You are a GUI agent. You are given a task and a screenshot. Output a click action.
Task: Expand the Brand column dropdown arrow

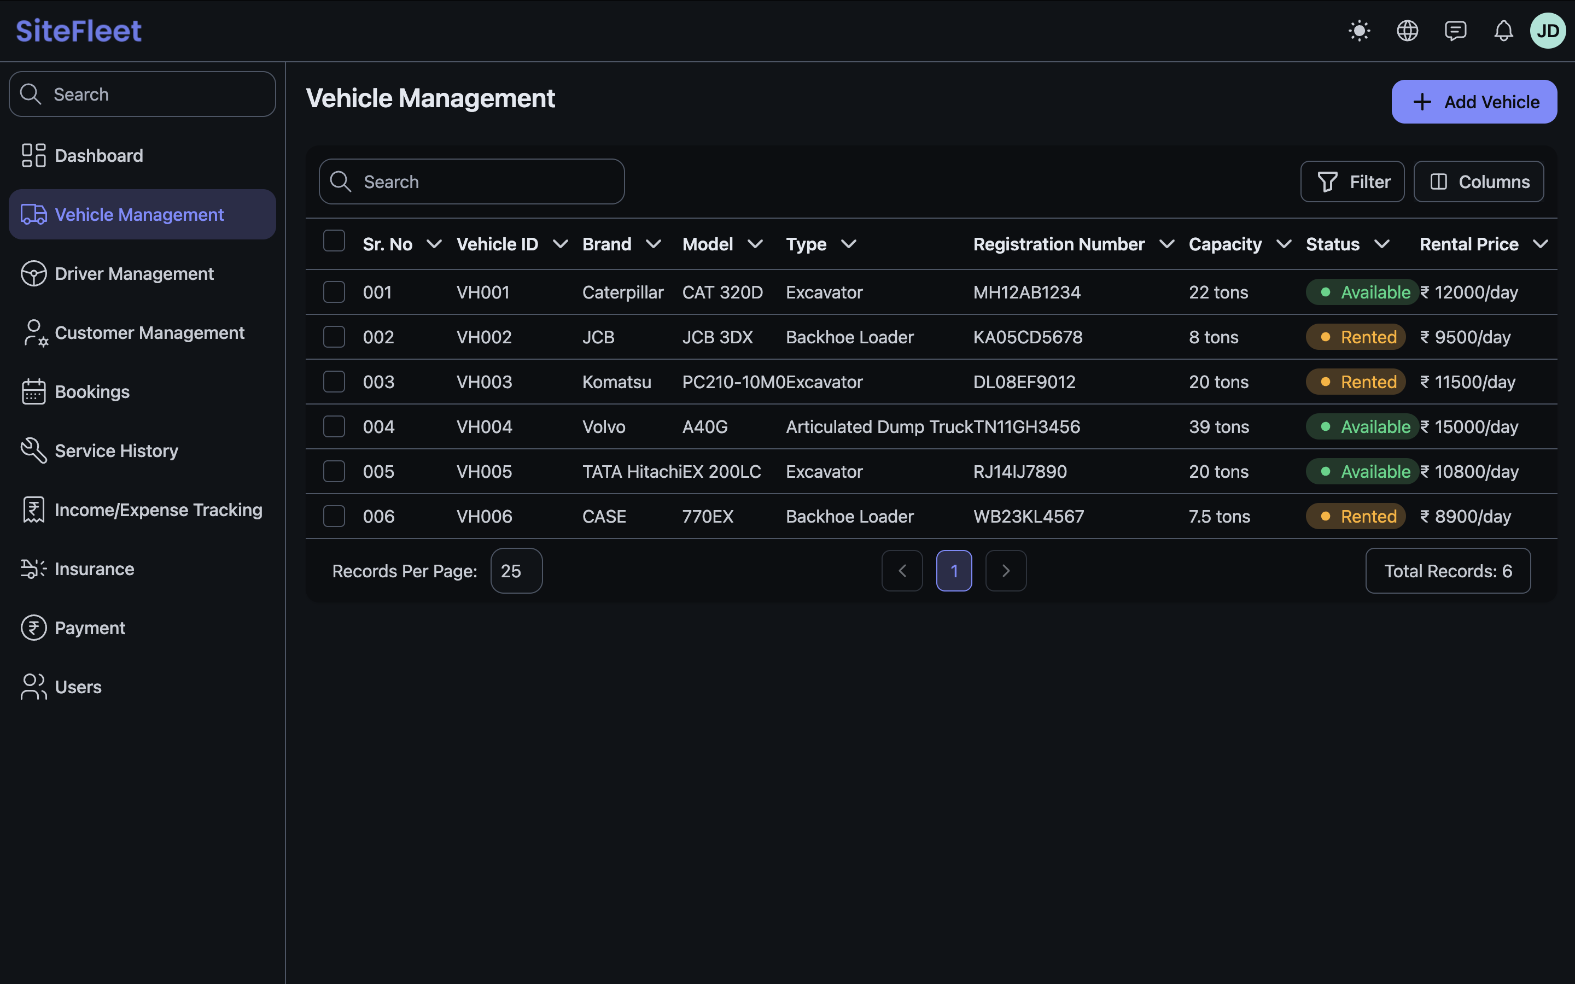point(654,244)
